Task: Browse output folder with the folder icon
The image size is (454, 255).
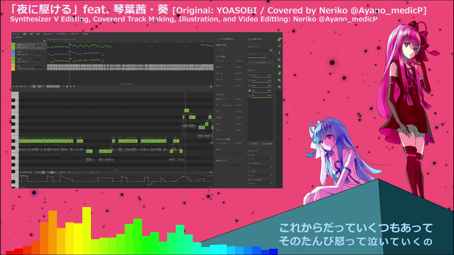Action: pos(271,50)
